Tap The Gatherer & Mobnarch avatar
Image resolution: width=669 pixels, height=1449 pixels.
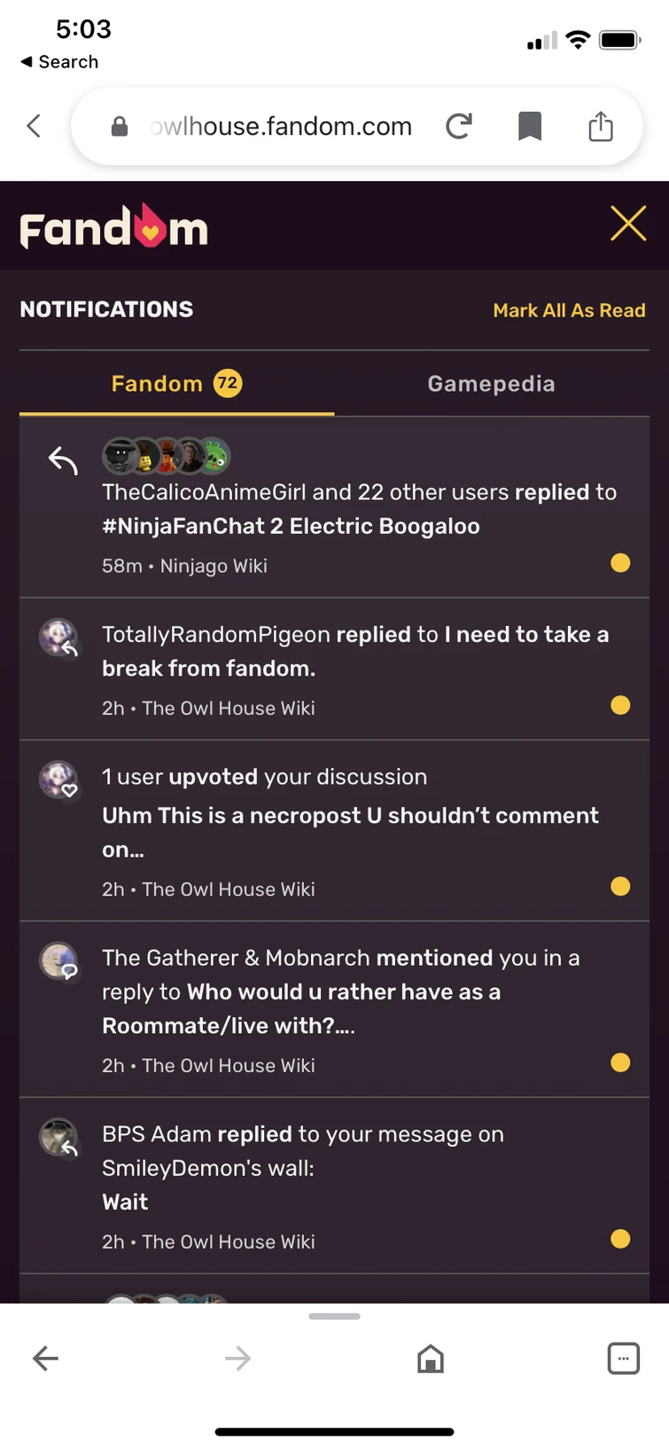click(58, 960)
